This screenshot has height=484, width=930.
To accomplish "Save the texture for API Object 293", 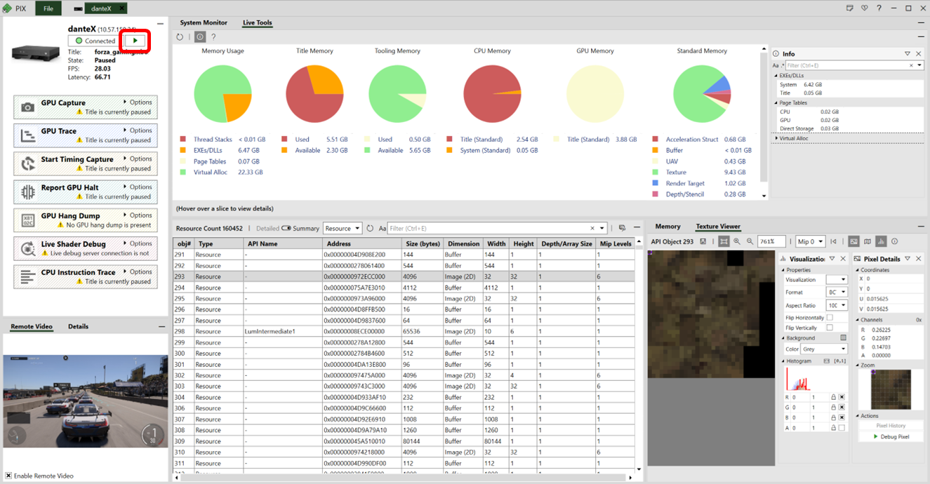I will tap(703, 241).
